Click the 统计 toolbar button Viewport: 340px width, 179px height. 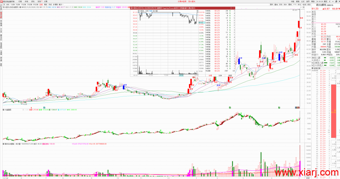point(285,4)
